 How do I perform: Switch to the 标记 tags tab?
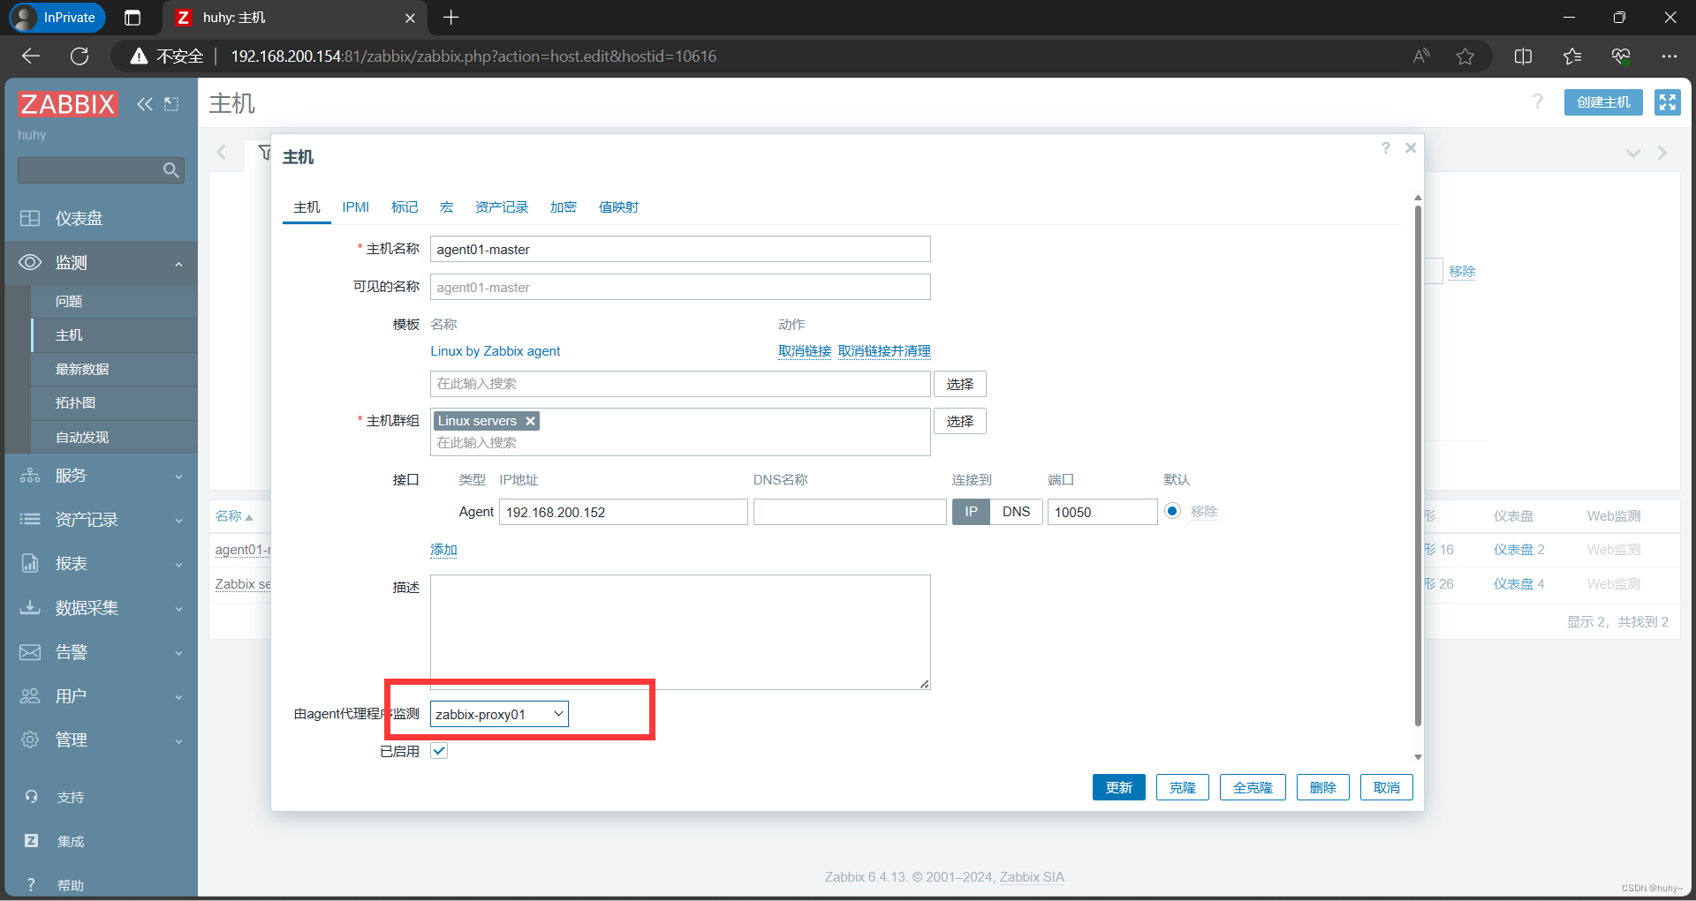[405, 207]
